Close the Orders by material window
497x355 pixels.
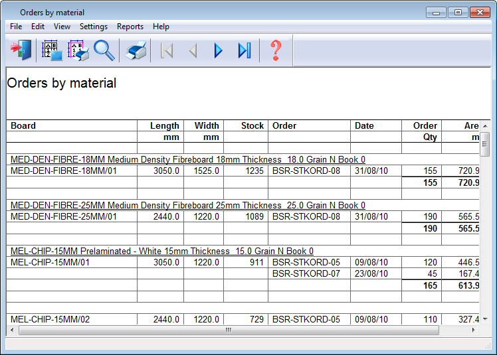[x=480, y=13]
